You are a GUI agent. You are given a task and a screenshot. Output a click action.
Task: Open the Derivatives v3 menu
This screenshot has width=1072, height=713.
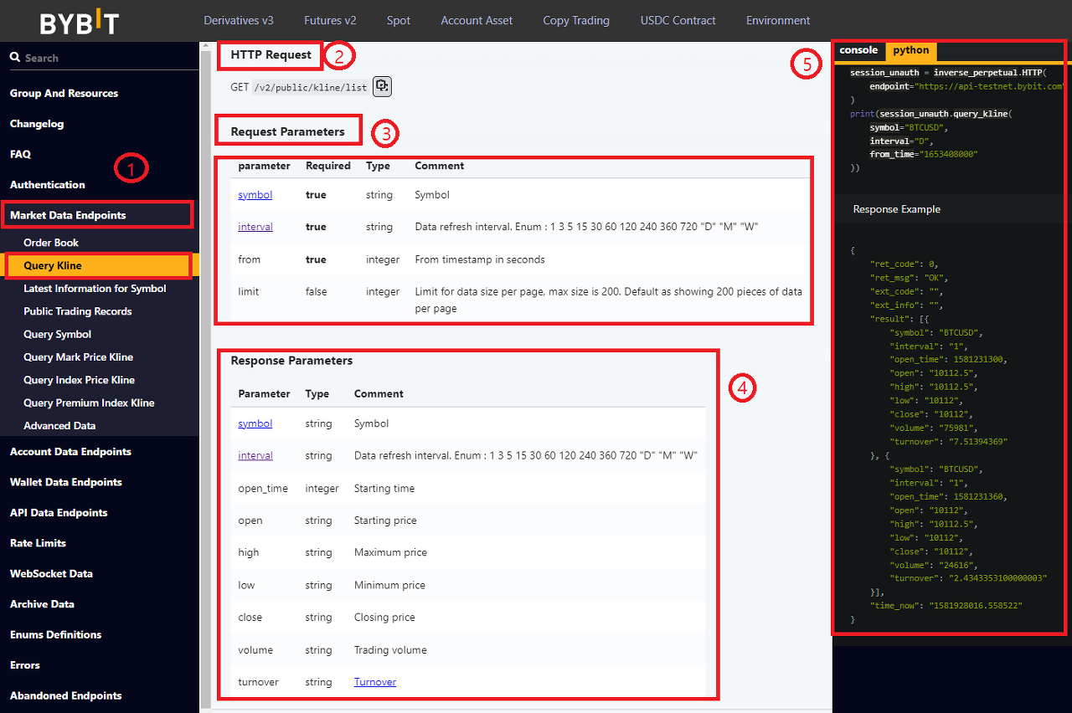click(x=239, y=20)
